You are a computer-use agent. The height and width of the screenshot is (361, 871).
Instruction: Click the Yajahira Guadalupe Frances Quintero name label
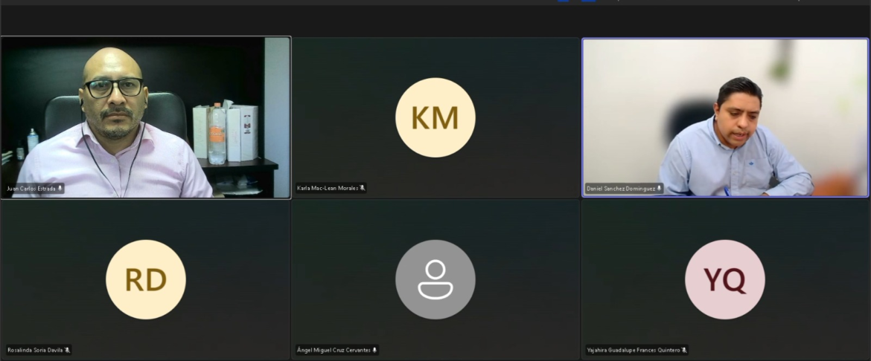click(634, 350)
